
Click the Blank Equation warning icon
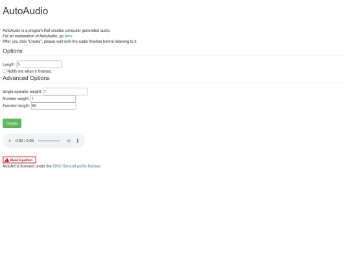(x=7, y=160)
